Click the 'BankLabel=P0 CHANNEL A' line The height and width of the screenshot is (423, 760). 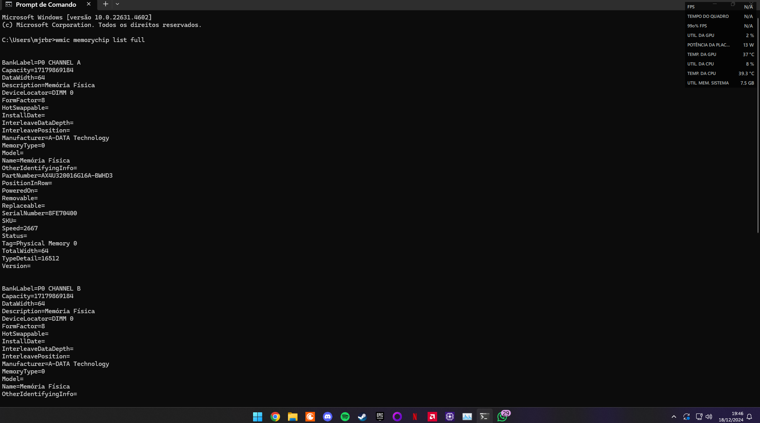[41, 63]
